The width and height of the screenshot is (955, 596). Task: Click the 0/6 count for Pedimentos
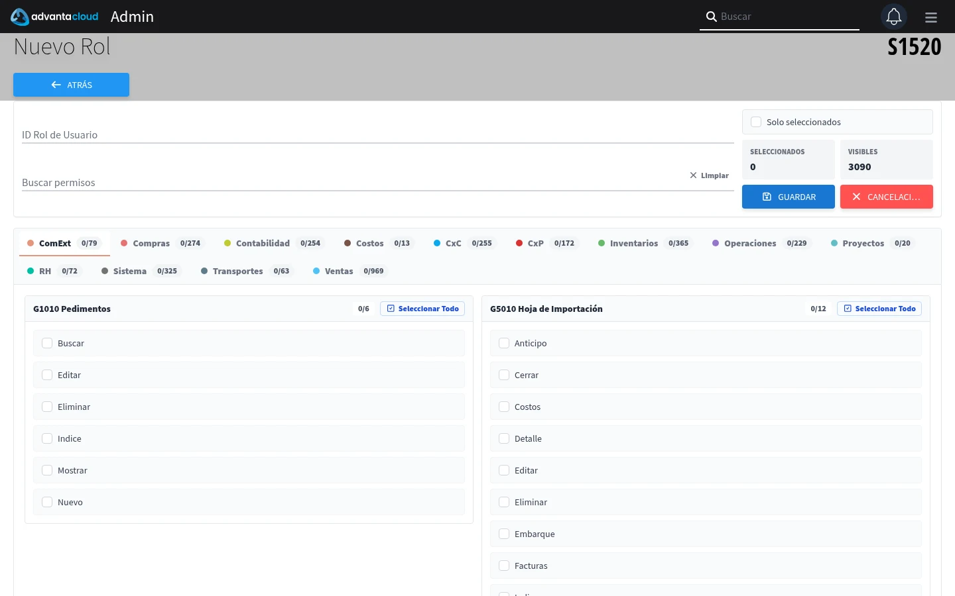point(363,309)
